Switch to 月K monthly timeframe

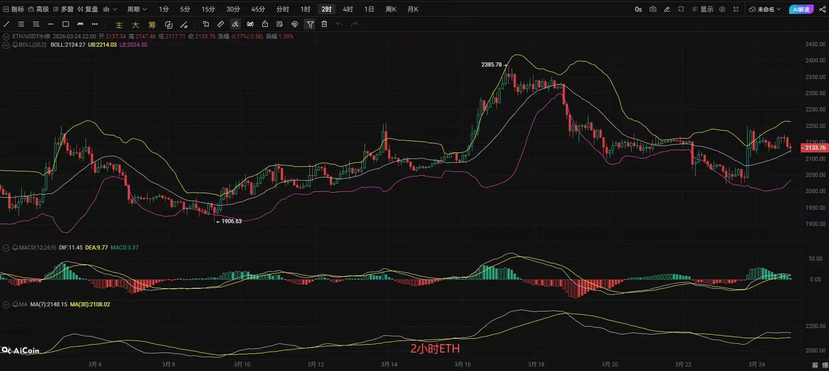coord(413,9)
